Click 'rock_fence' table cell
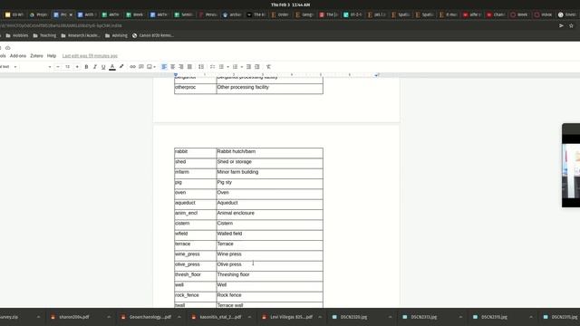Viewport: 580px width, 326px height. pyautogui.click(x=196, y=296)
